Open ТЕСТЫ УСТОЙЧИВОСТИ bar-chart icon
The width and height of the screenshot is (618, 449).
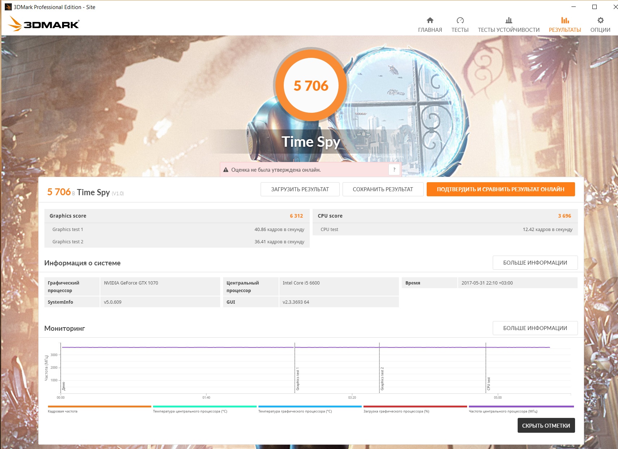pos(509,20)
